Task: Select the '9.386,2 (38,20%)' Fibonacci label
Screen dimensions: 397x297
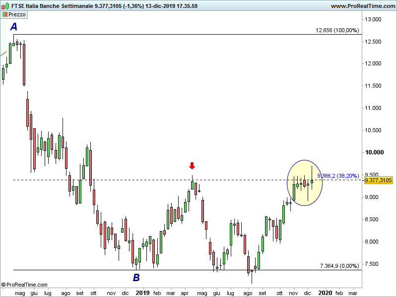Action: tap(338, 176)
